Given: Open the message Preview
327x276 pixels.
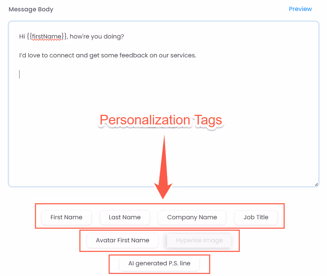Looking at the screenshot, I should [300, 9].
